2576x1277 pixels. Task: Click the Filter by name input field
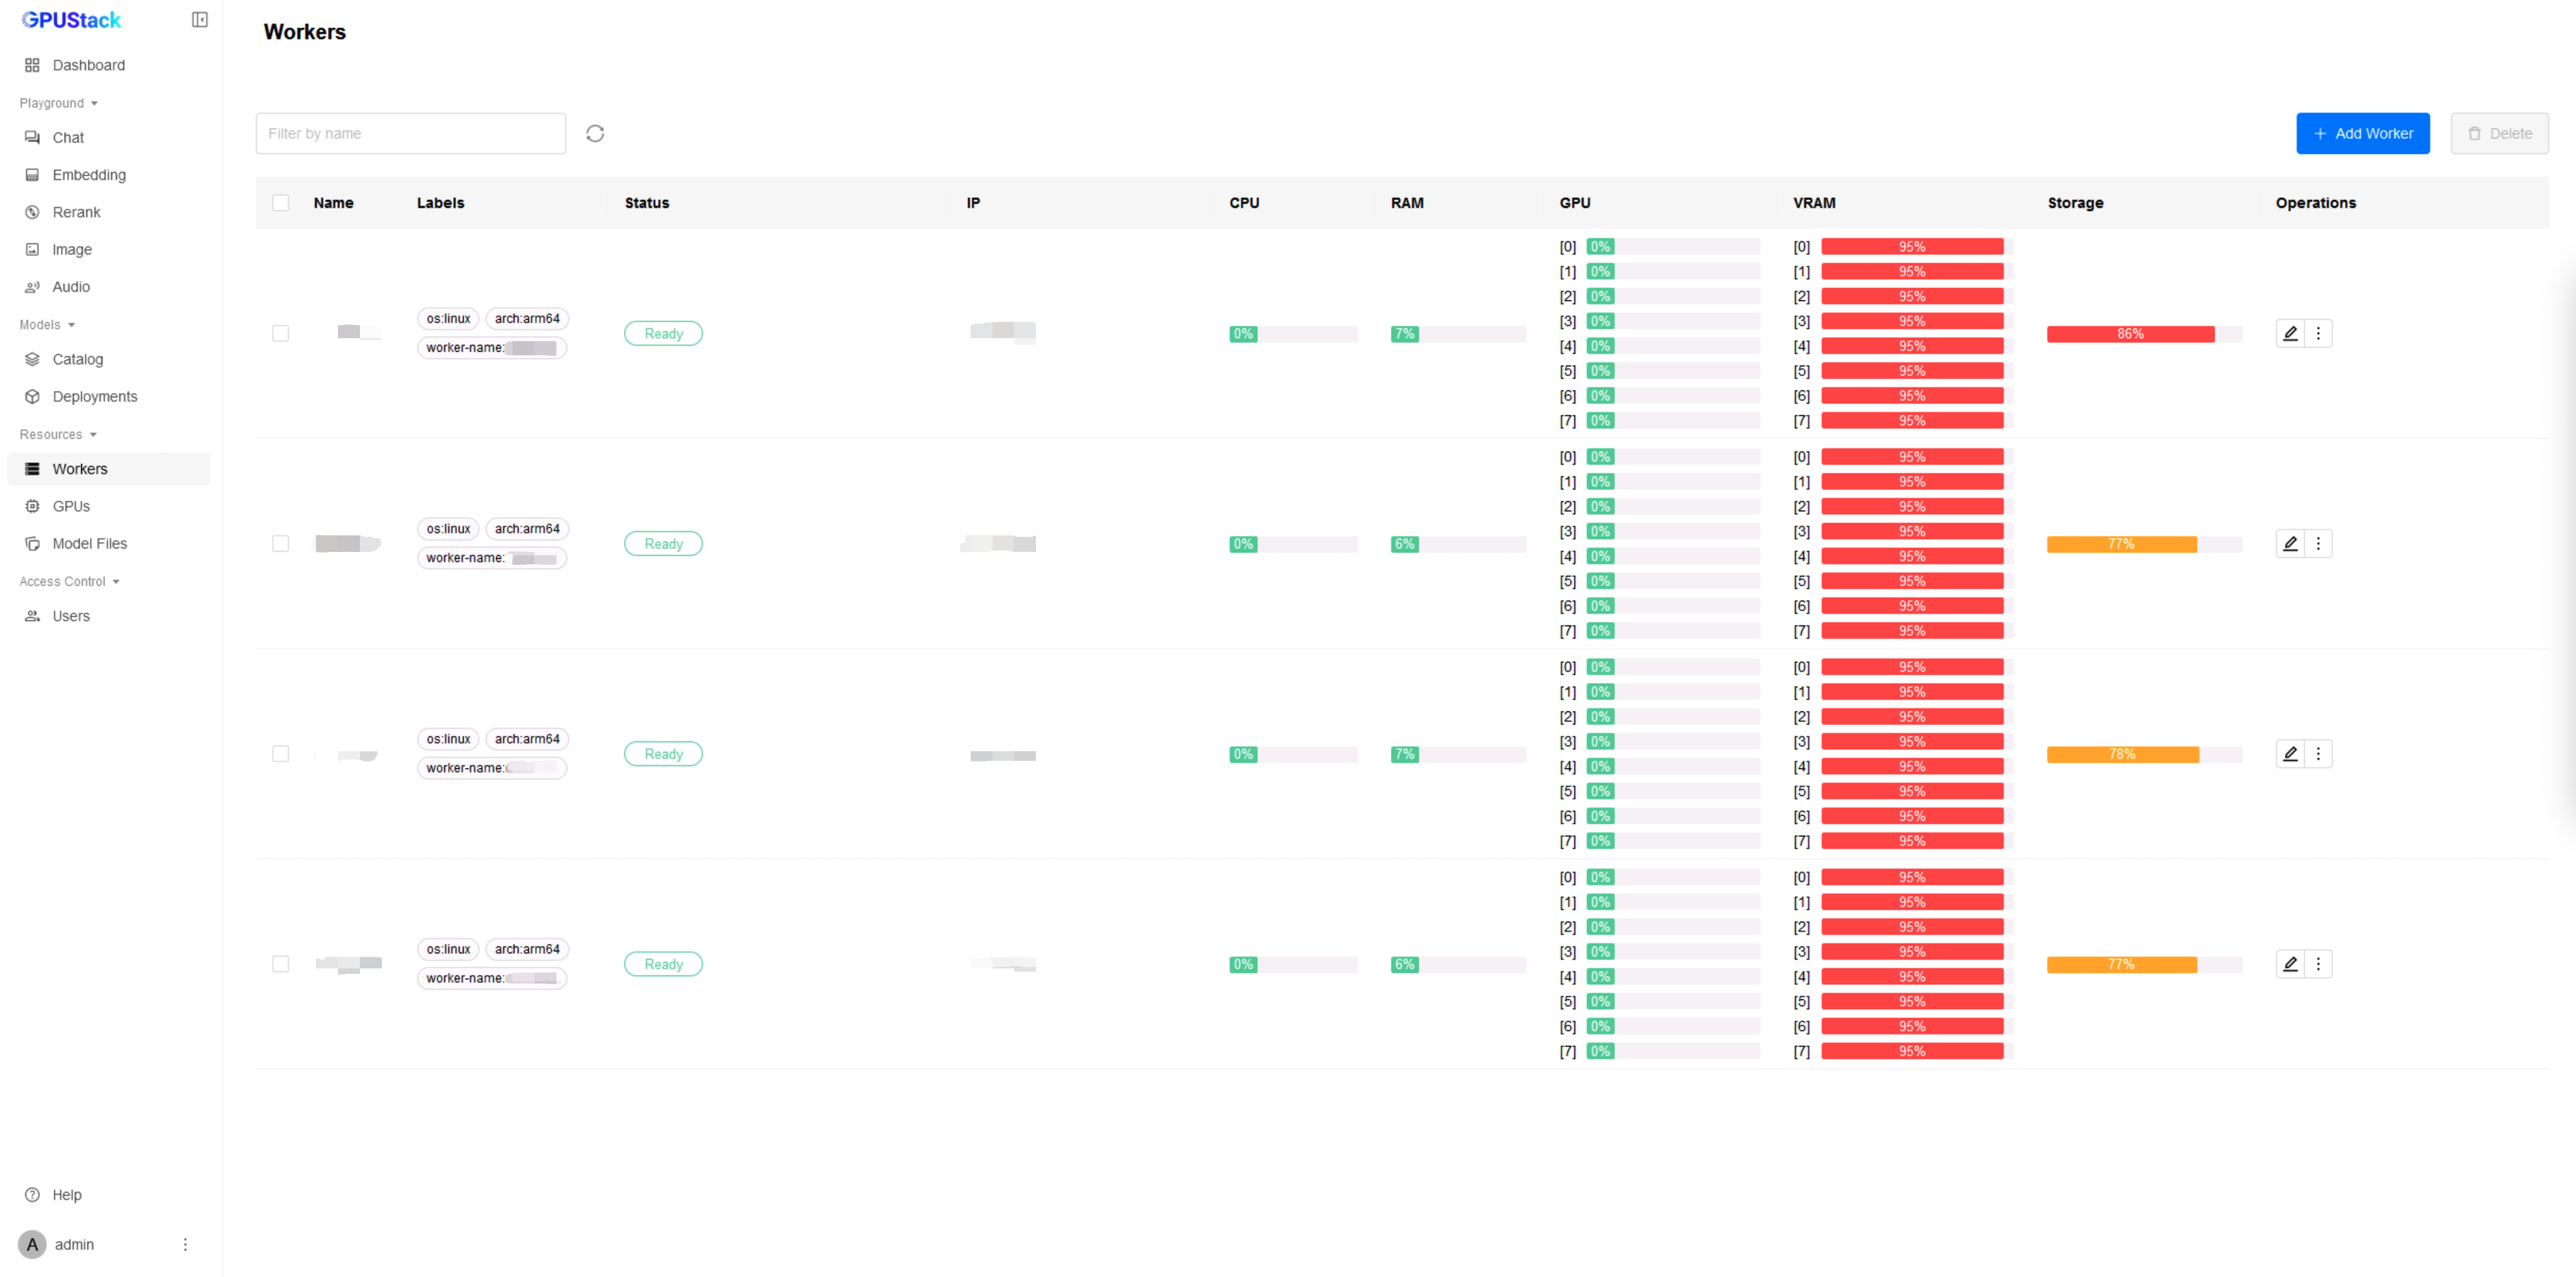tap(410, 133)
